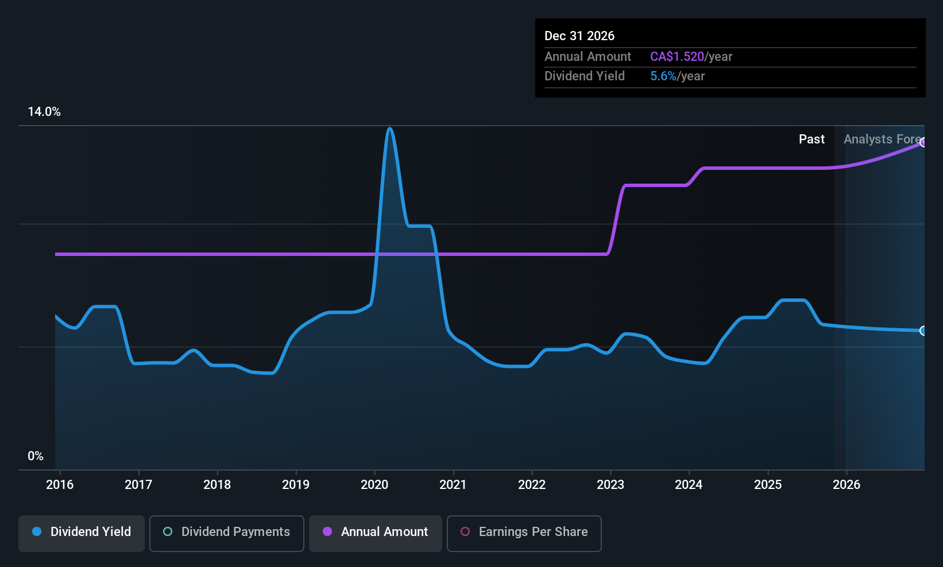Select the purple forecast endpoint marker on the chart

click(x=923, y=143)
